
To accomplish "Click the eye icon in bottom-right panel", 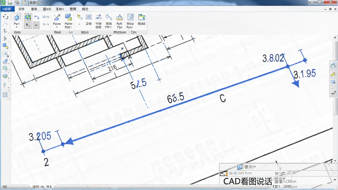I will pyautogui.click(x=223, y=173).
